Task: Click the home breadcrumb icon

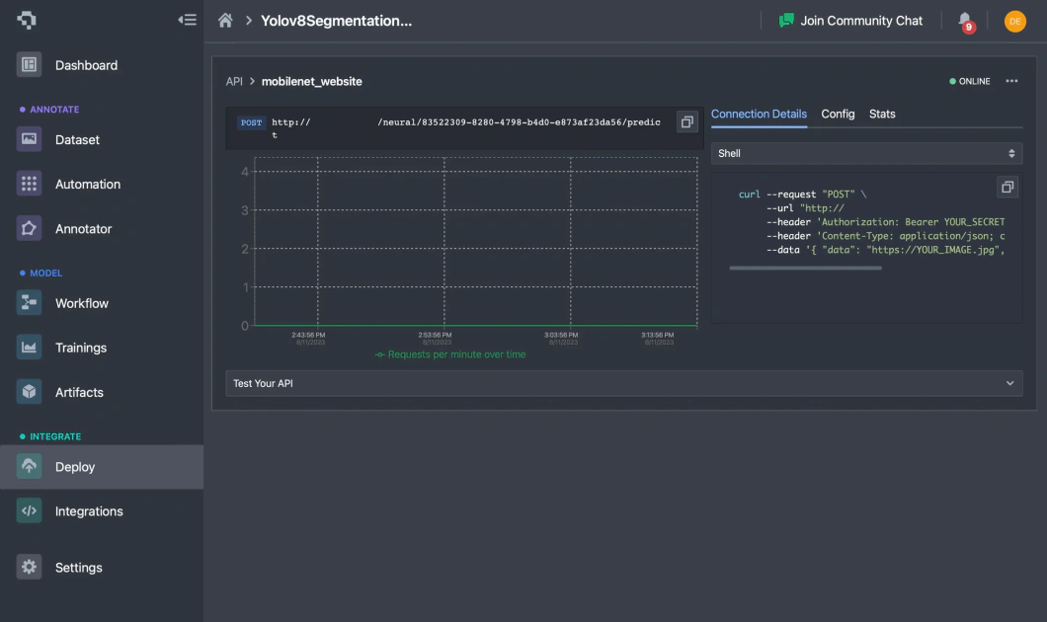Action: [x=224, y=20]
